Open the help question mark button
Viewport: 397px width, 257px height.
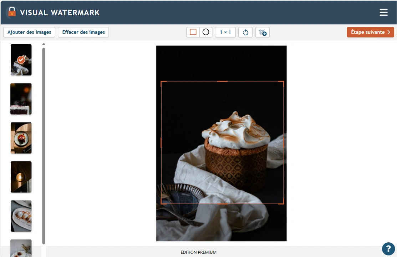388,249
